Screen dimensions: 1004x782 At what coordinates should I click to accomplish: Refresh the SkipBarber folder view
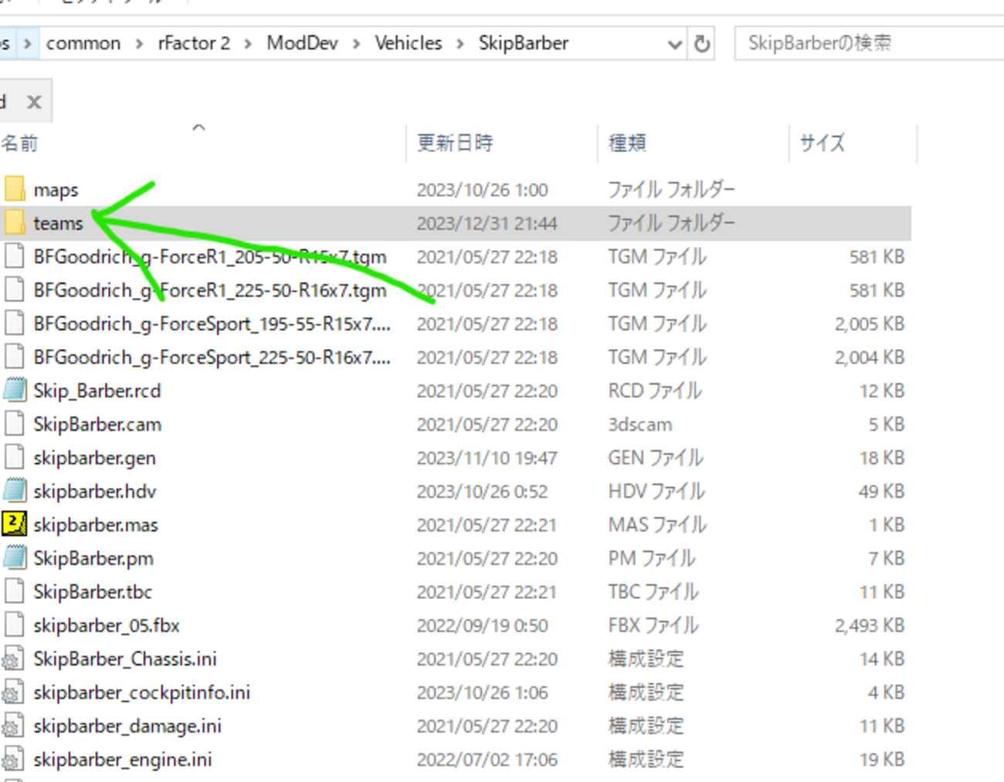point(701,43)
